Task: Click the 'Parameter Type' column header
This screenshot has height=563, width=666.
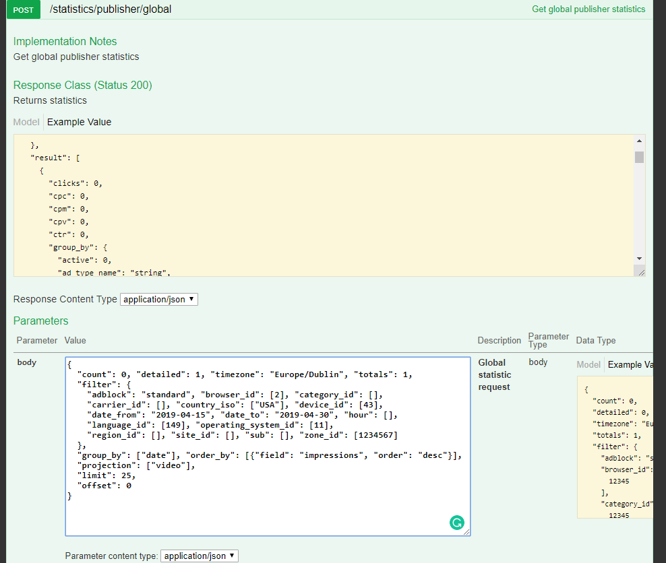Action: (x=548, y=340)
